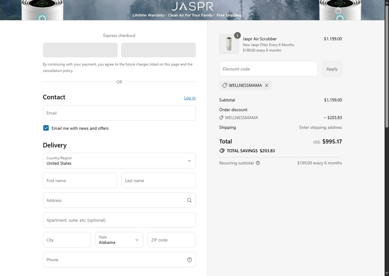Click the ZIP code field
The image size is (389, 276).
coord(171,240)
